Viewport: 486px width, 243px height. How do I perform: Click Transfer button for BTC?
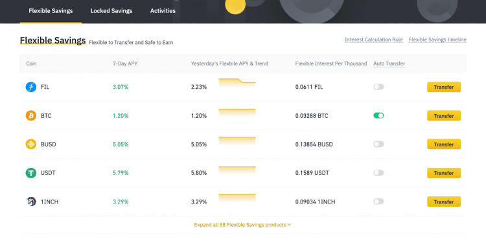tap(443, 115)
